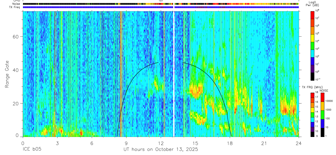This screenshot has width=336, height=155.
Task: Click the x-axis tick label '6'
Action: tap(92, 143)
